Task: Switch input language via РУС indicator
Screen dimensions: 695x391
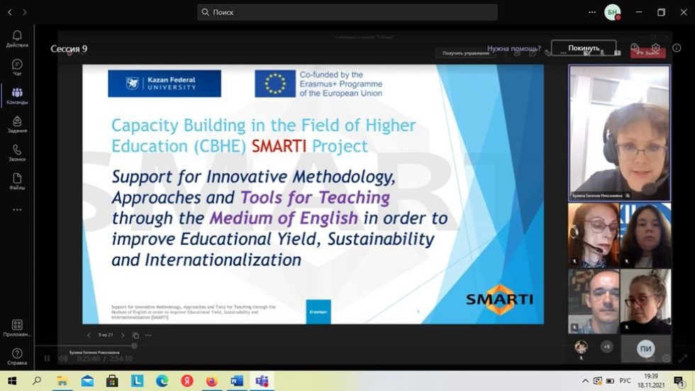Action: [625, 381]
